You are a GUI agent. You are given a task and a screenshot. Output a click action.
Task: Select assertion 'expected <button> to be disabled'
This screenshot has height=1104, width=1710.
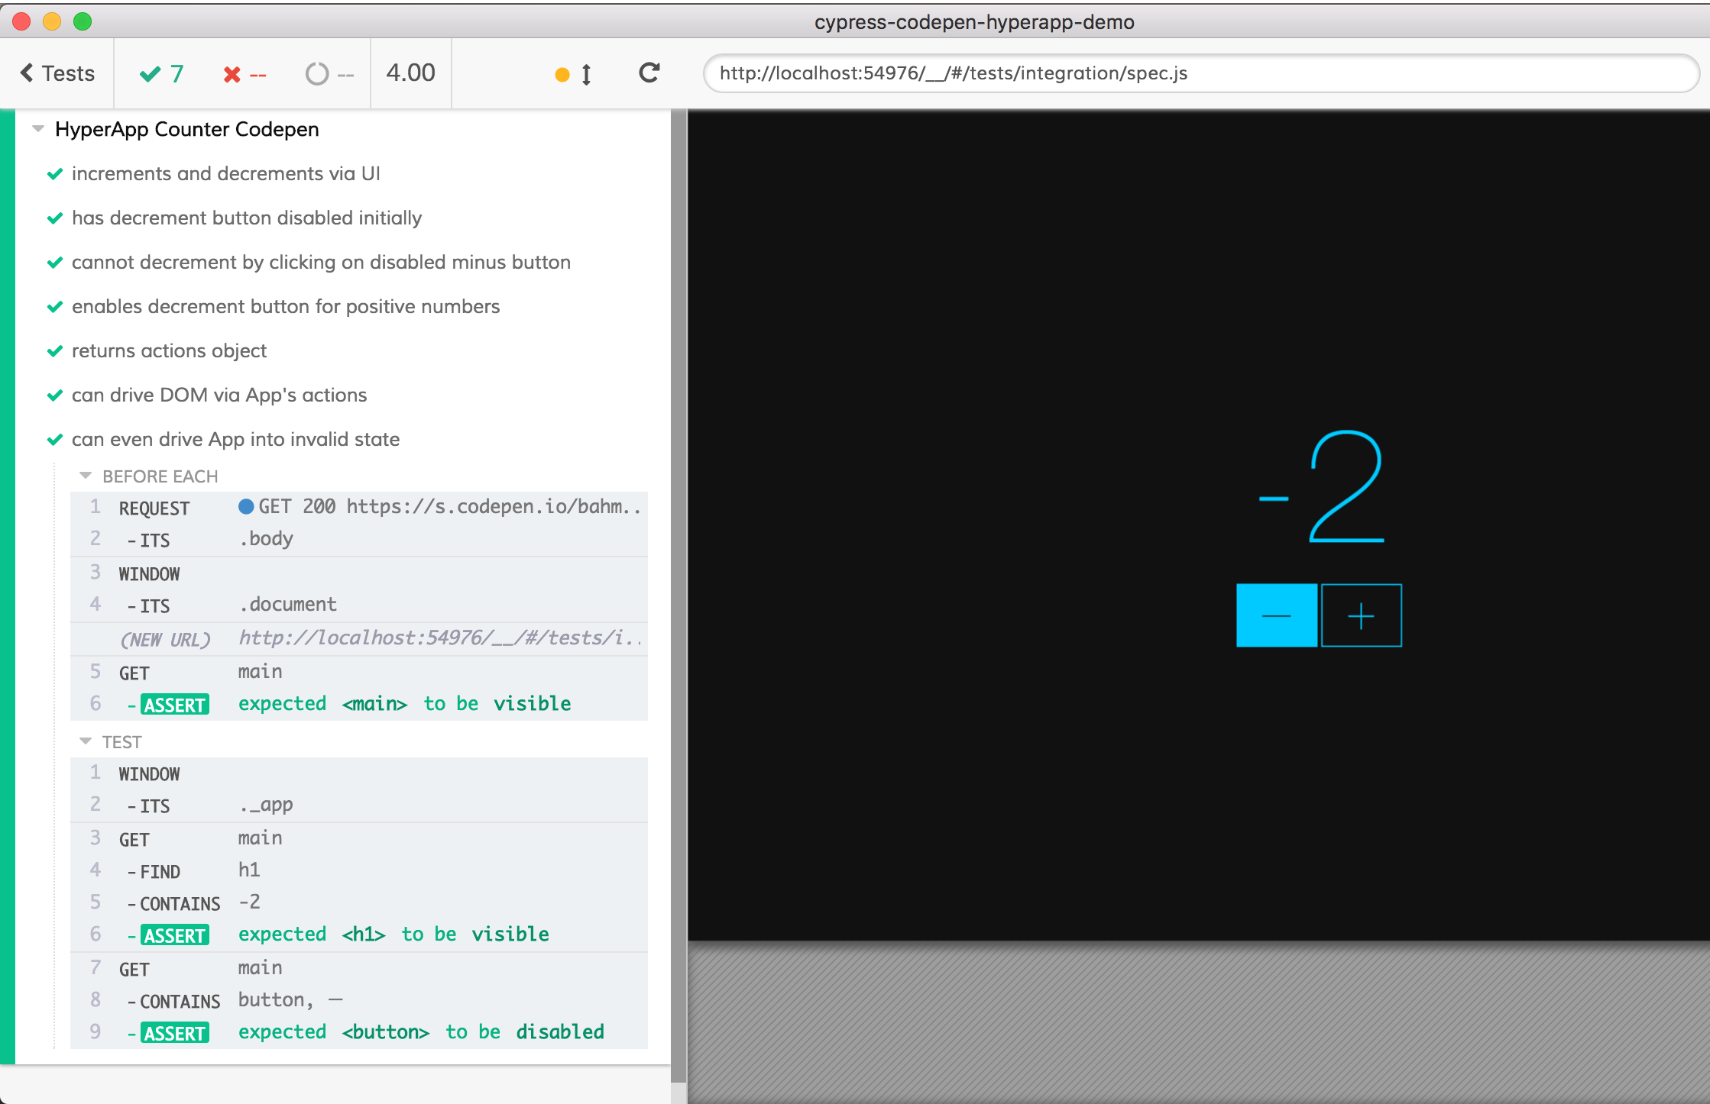click(x=359, y=1033)
